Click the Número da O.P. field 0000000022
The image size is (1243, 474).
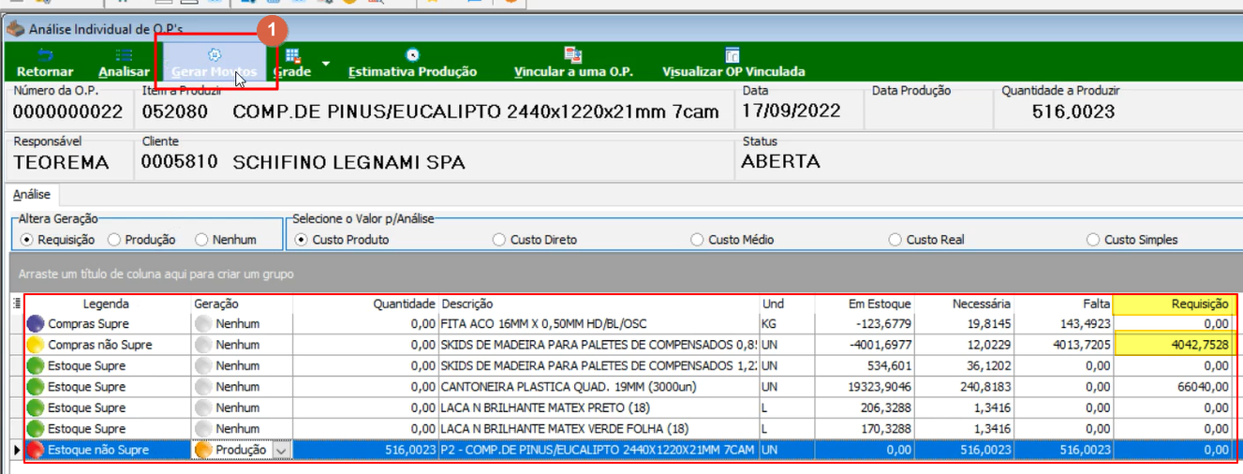pyautogui.click(x=70, y=111)
